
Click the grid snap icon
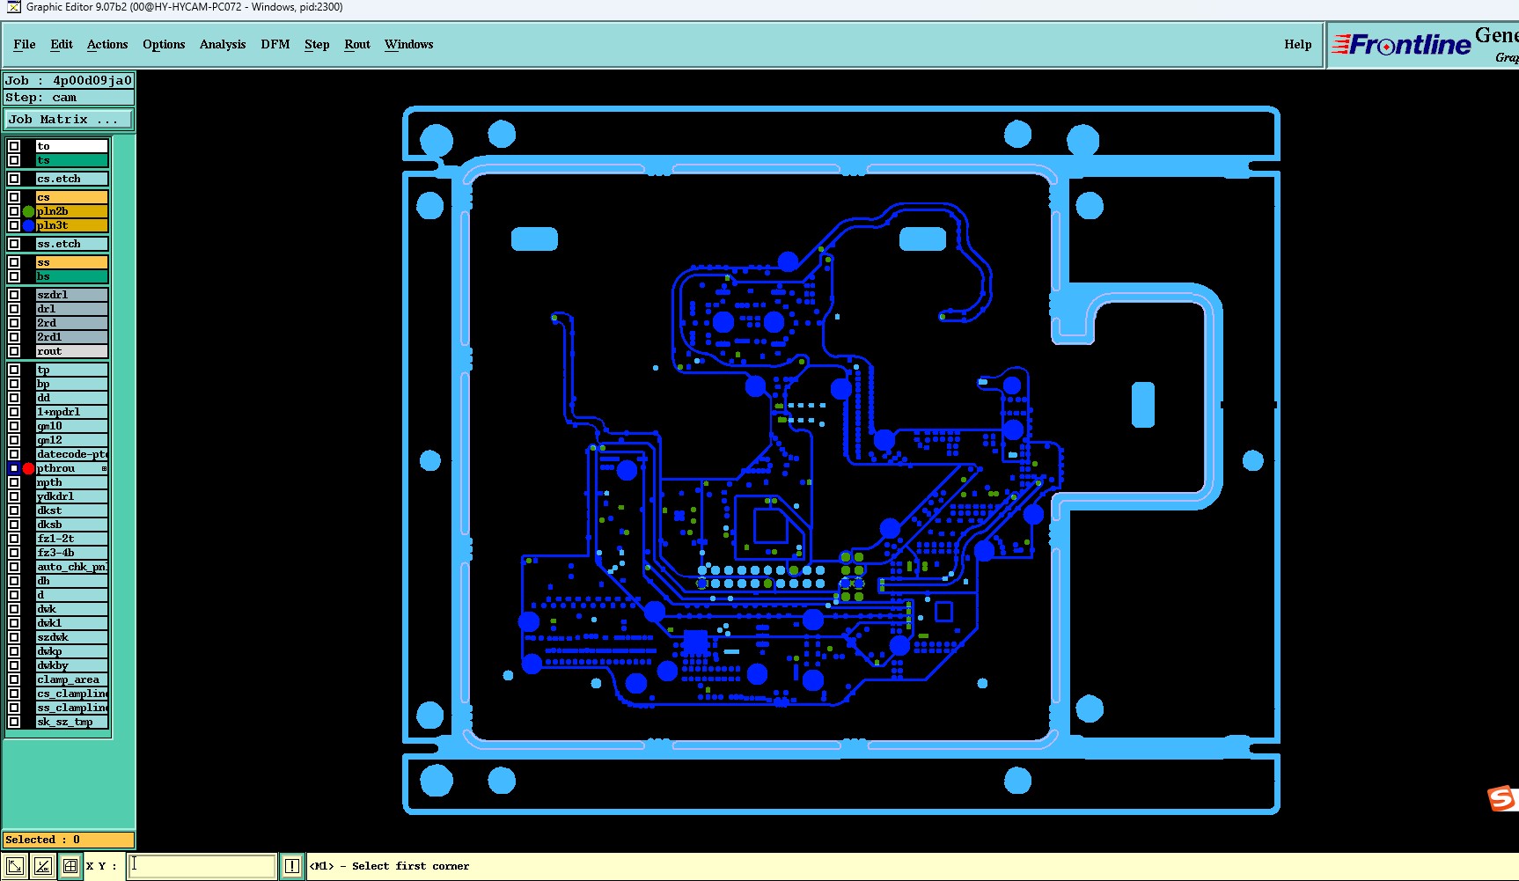(x=70, y=866)
